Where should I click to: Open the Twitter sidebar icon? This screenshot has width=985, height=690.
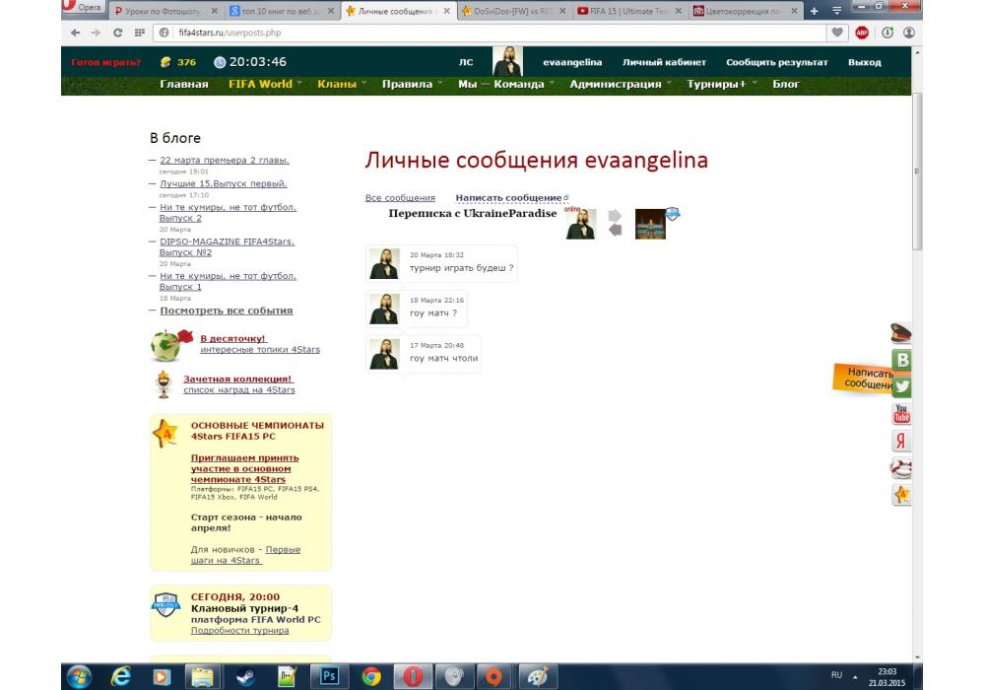901,387
